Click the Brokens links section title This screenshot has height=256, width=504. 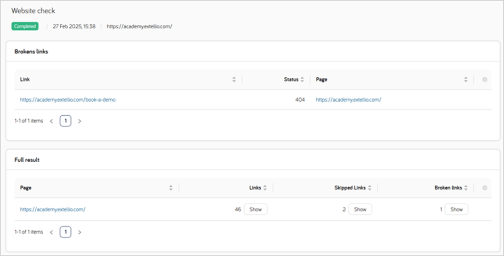tap(31, 51)
